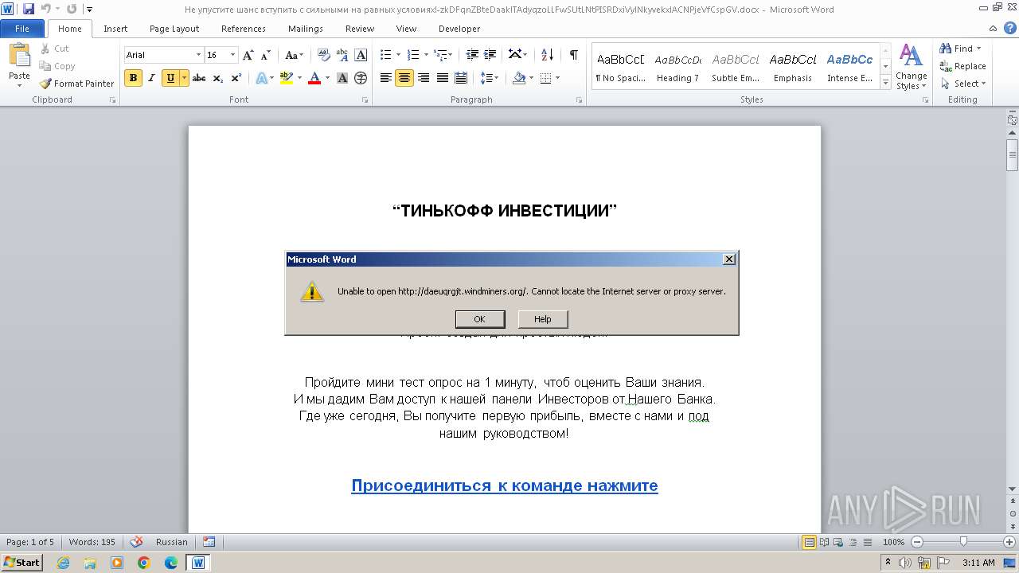Select Align Text Left
The image size is (1019, 573).
tap(386, 78)
